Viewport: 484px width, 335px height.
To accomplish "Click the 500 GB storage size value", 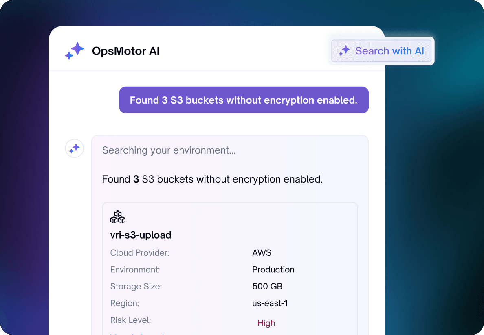I will tap(267, 286).
